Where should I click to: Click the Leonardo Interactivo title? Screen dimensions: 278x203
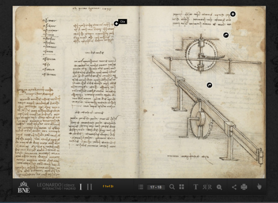[x=49, y=186]
